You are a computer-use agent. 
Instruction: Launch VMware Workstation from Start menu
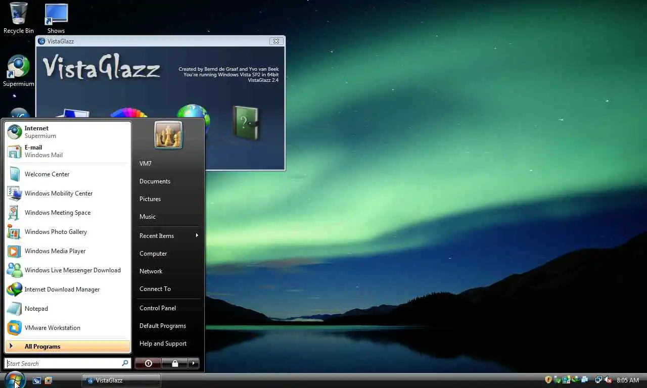(68, 328)
